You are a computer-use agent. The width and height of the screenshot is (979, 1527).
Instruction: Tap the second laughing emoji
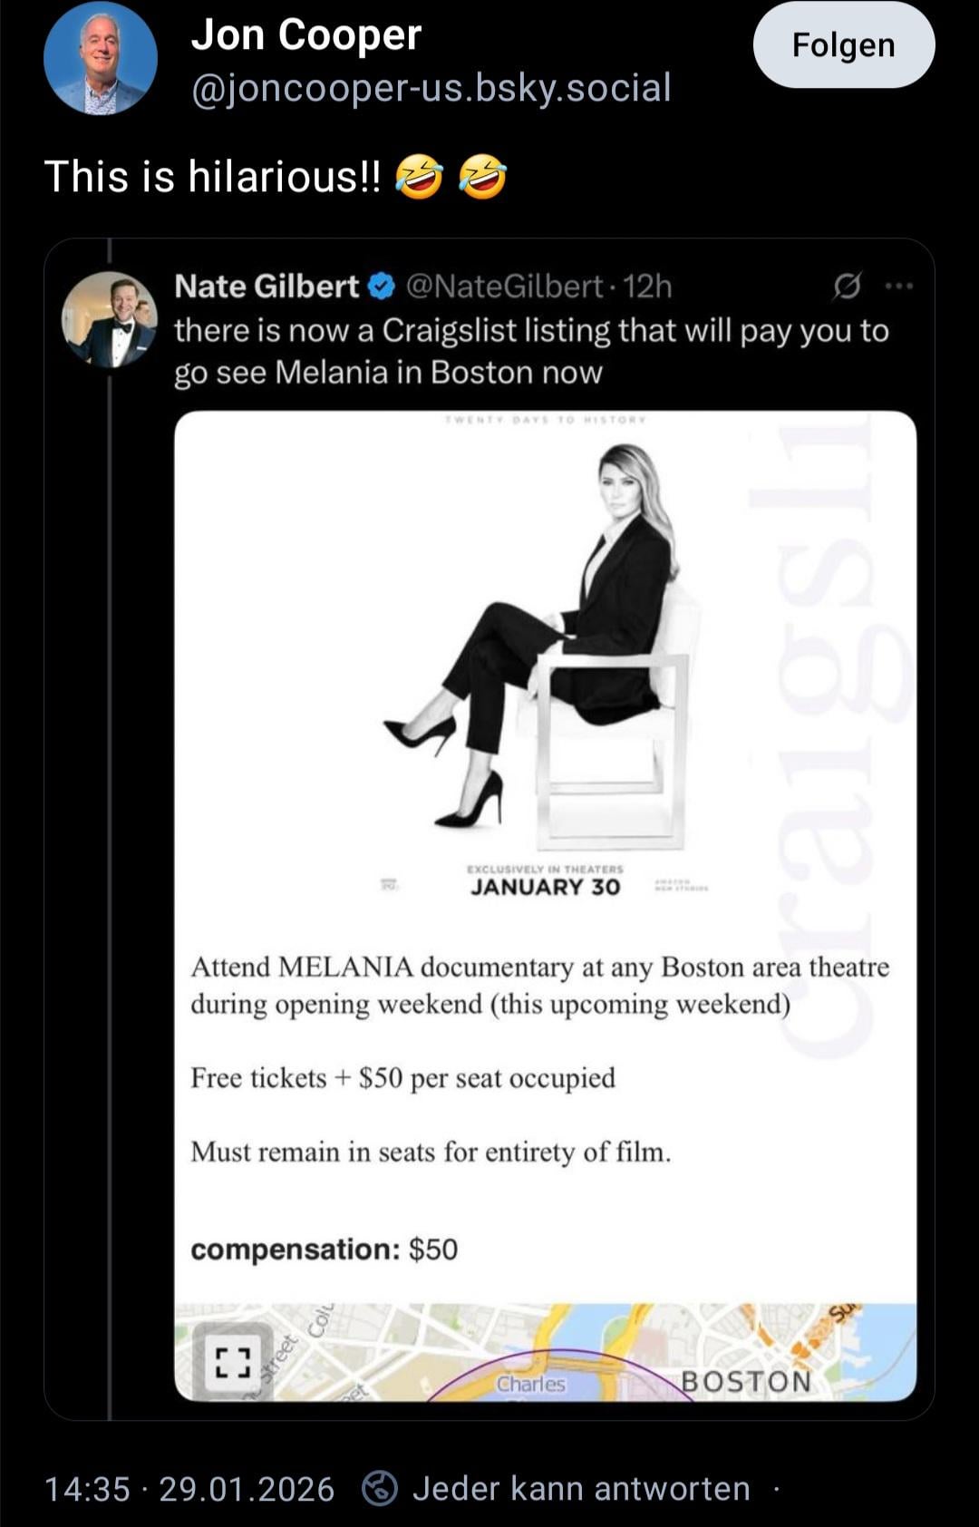click(x=483, y=177)
